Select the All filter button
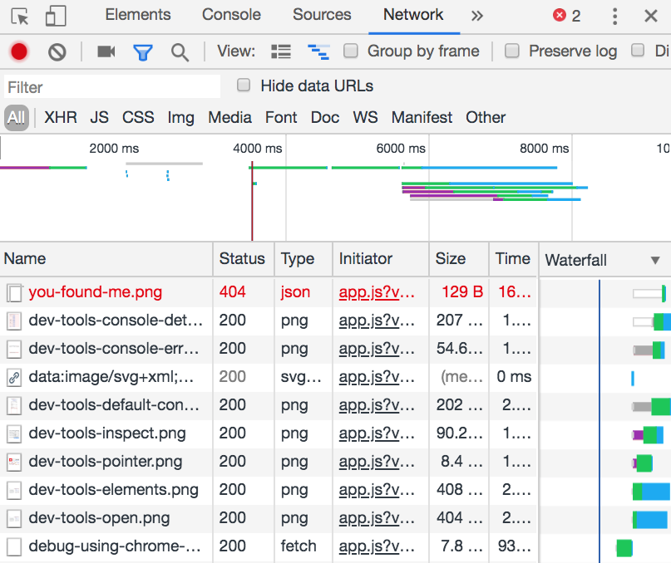 [x=17, y=118]
